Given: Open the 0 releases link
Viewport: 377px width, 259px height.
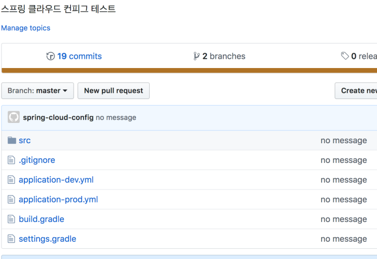Looking at the screenshot, I should point(364,56).
